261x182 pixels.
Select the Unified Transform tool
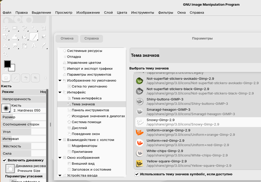5,37
